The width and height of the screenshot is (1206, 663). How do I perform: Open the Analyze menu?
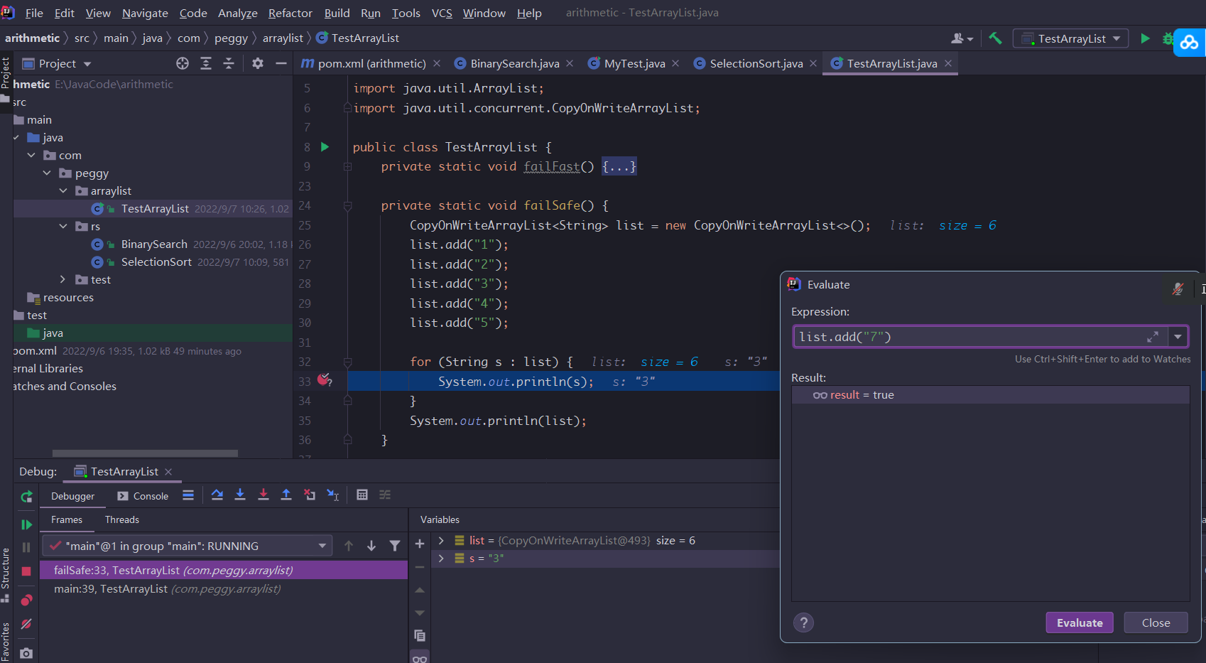237,13
